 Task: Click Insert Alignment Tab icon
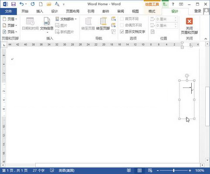point(152,32)
